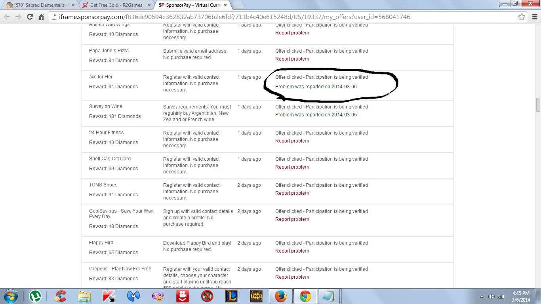Click the browser Home icon
This screenshot has width=541, height=304.
click(x=41, y=17)
